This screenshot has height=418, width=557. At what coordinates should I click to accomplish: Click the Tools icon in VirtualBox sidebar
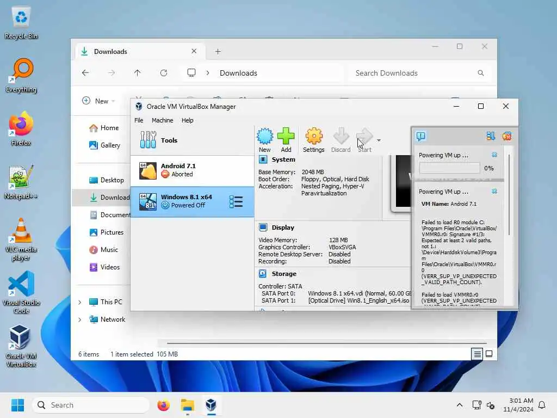pyautogui.click(x=148, y=140)
